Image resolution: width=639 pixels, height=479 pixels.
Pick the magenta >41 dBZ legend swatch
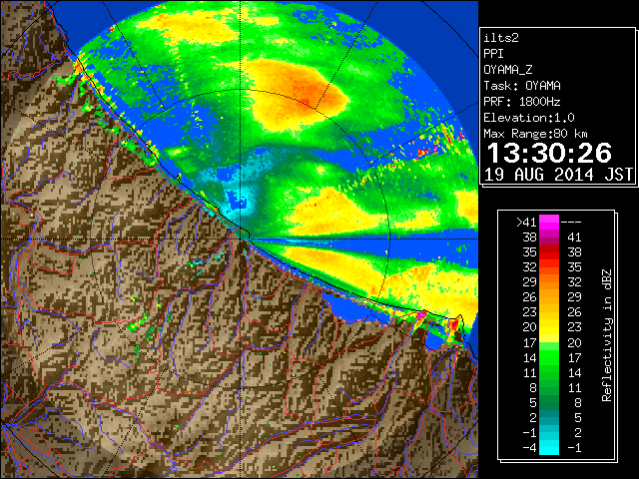tap(549, 223)
